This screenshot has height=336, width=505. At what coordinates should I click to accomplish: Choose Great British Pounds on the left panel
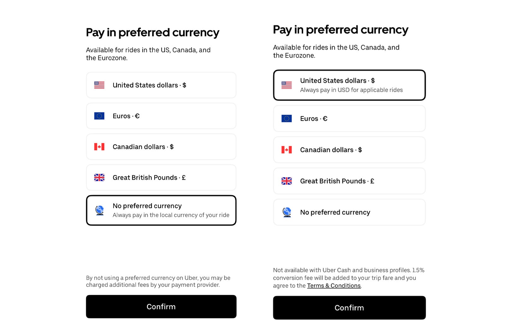[x=161, y=178]
